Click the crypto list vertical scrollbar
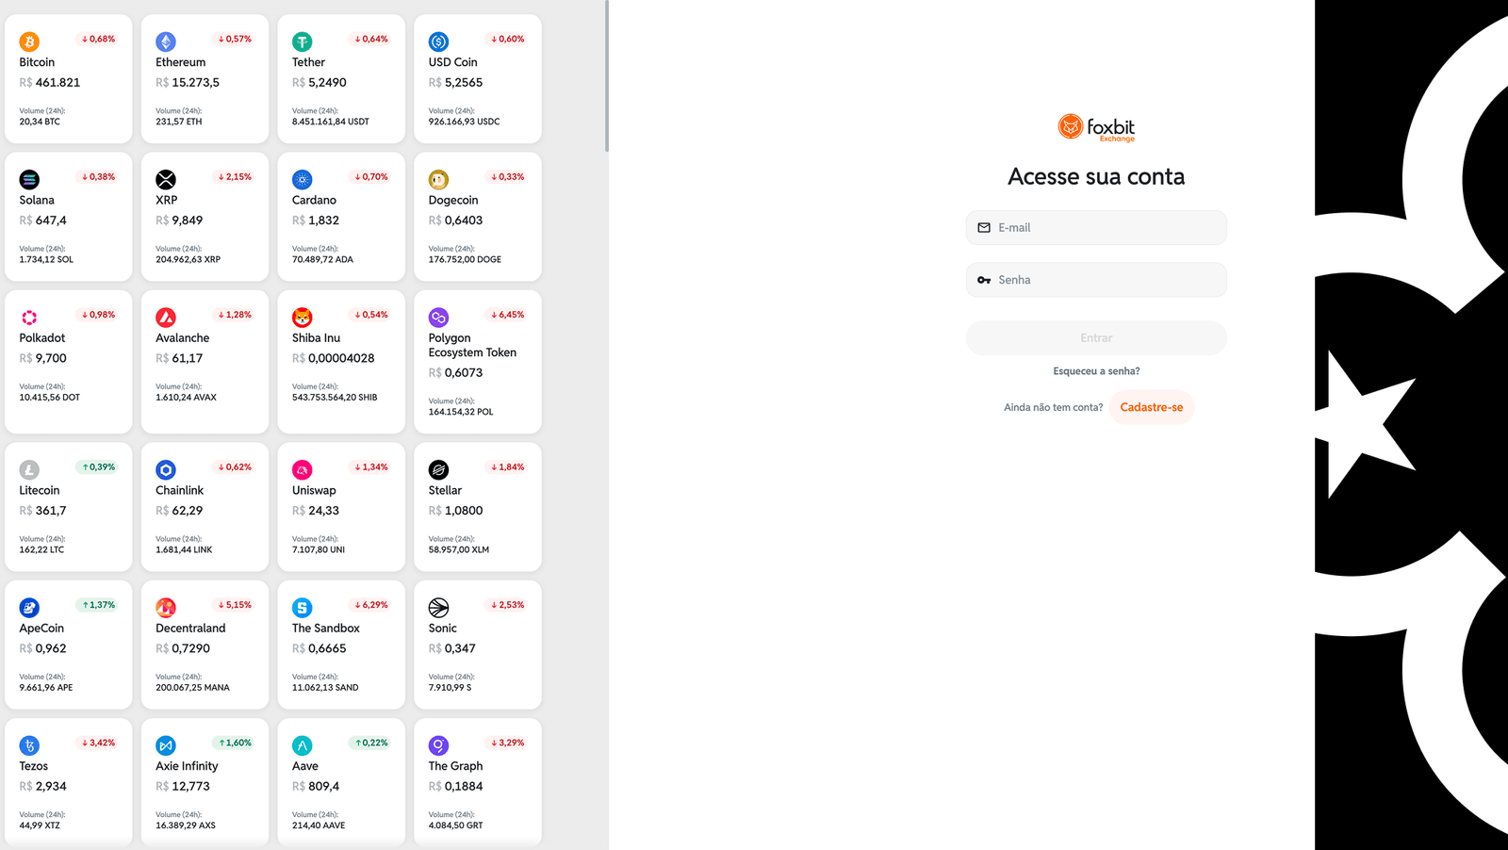Screen dimensions: 1508x850 [x=606, y=75]
